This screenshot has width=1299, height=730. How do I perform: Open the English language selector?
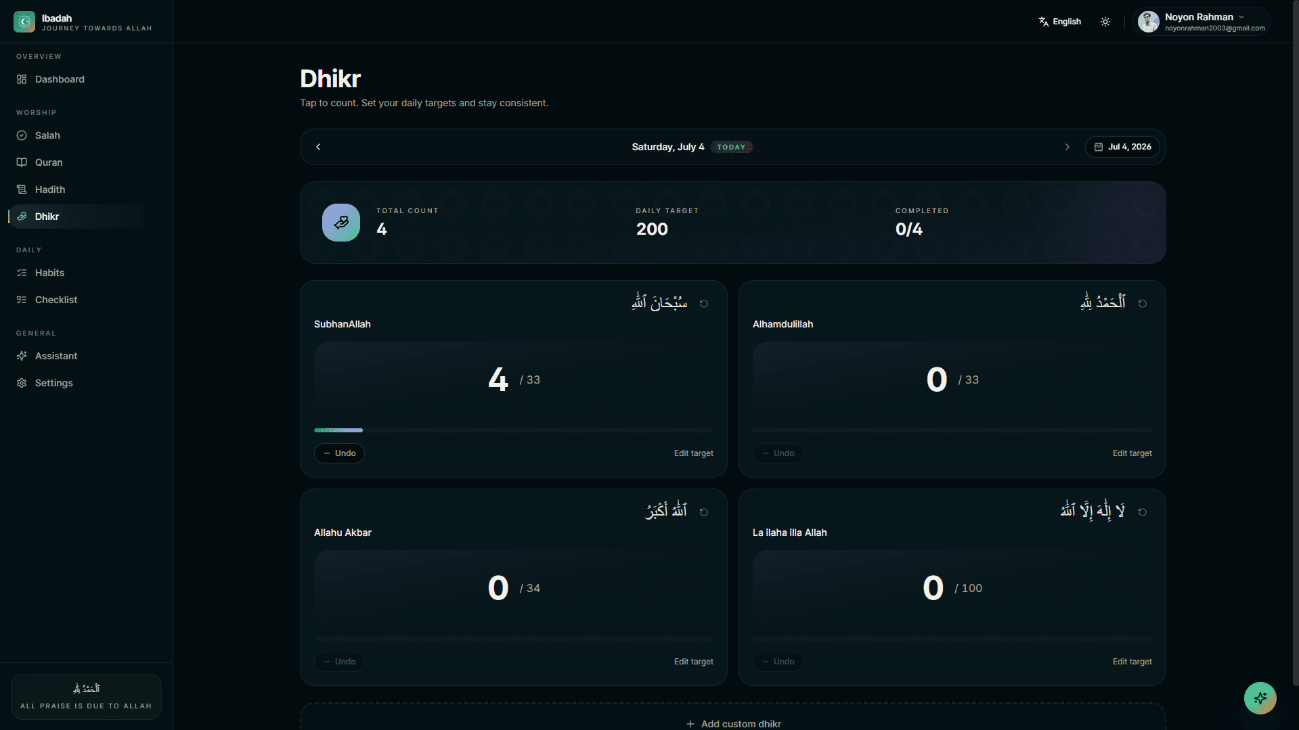coord(1060,22)
